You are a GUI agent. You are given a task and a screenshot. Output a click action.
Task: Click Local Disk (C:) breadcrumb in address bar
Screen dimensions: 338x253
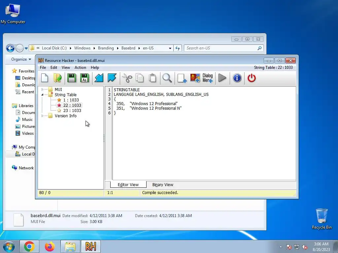point(54,48)
